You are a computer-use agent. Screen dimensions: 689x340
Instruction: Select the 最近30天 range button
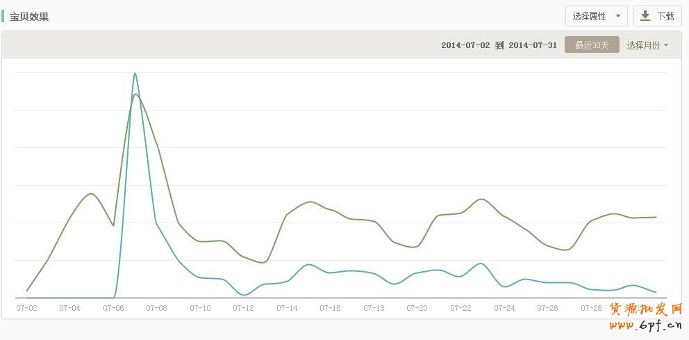[592, 45]
